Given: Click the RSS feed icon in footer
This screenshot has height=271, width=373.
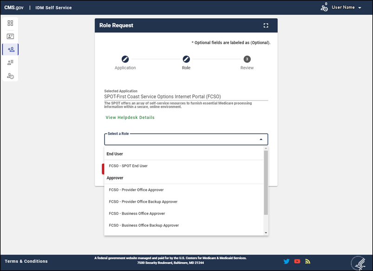Looking at the screenshot, I should [x=308, y=261].
